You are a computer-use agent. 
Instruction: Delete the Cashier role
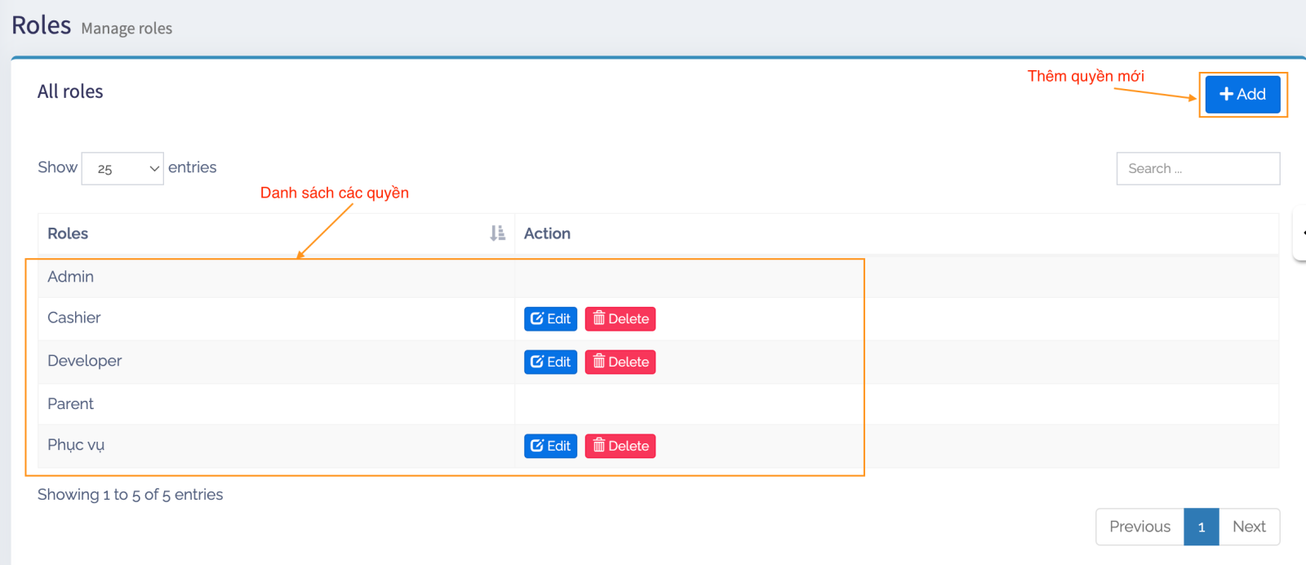(620, 319)
